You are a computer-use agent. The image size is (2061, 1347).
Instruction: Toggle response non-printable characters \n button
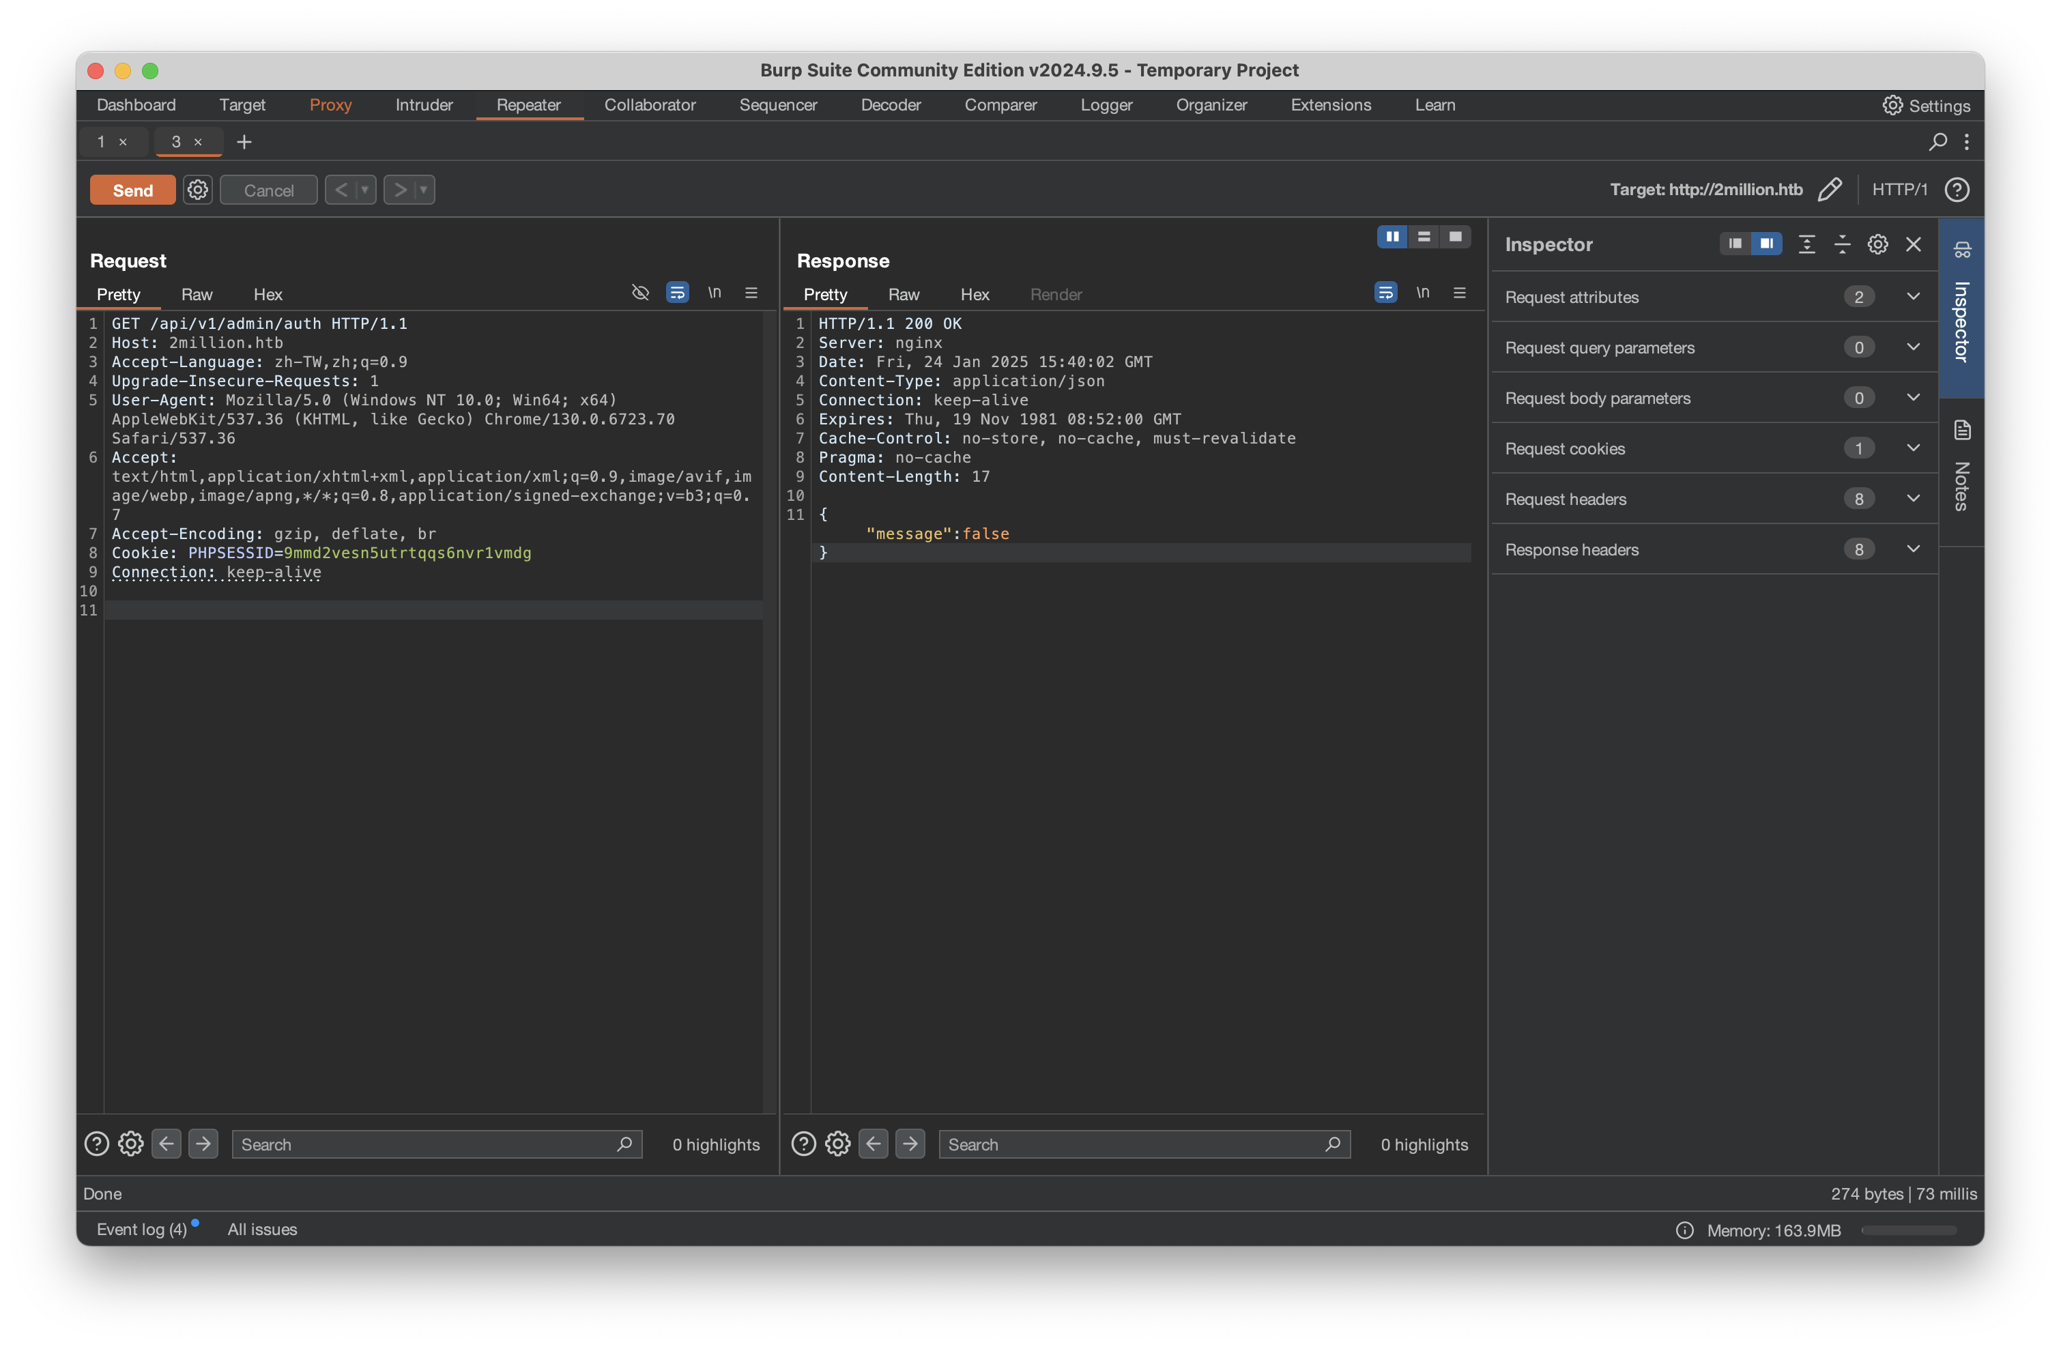1423,293
